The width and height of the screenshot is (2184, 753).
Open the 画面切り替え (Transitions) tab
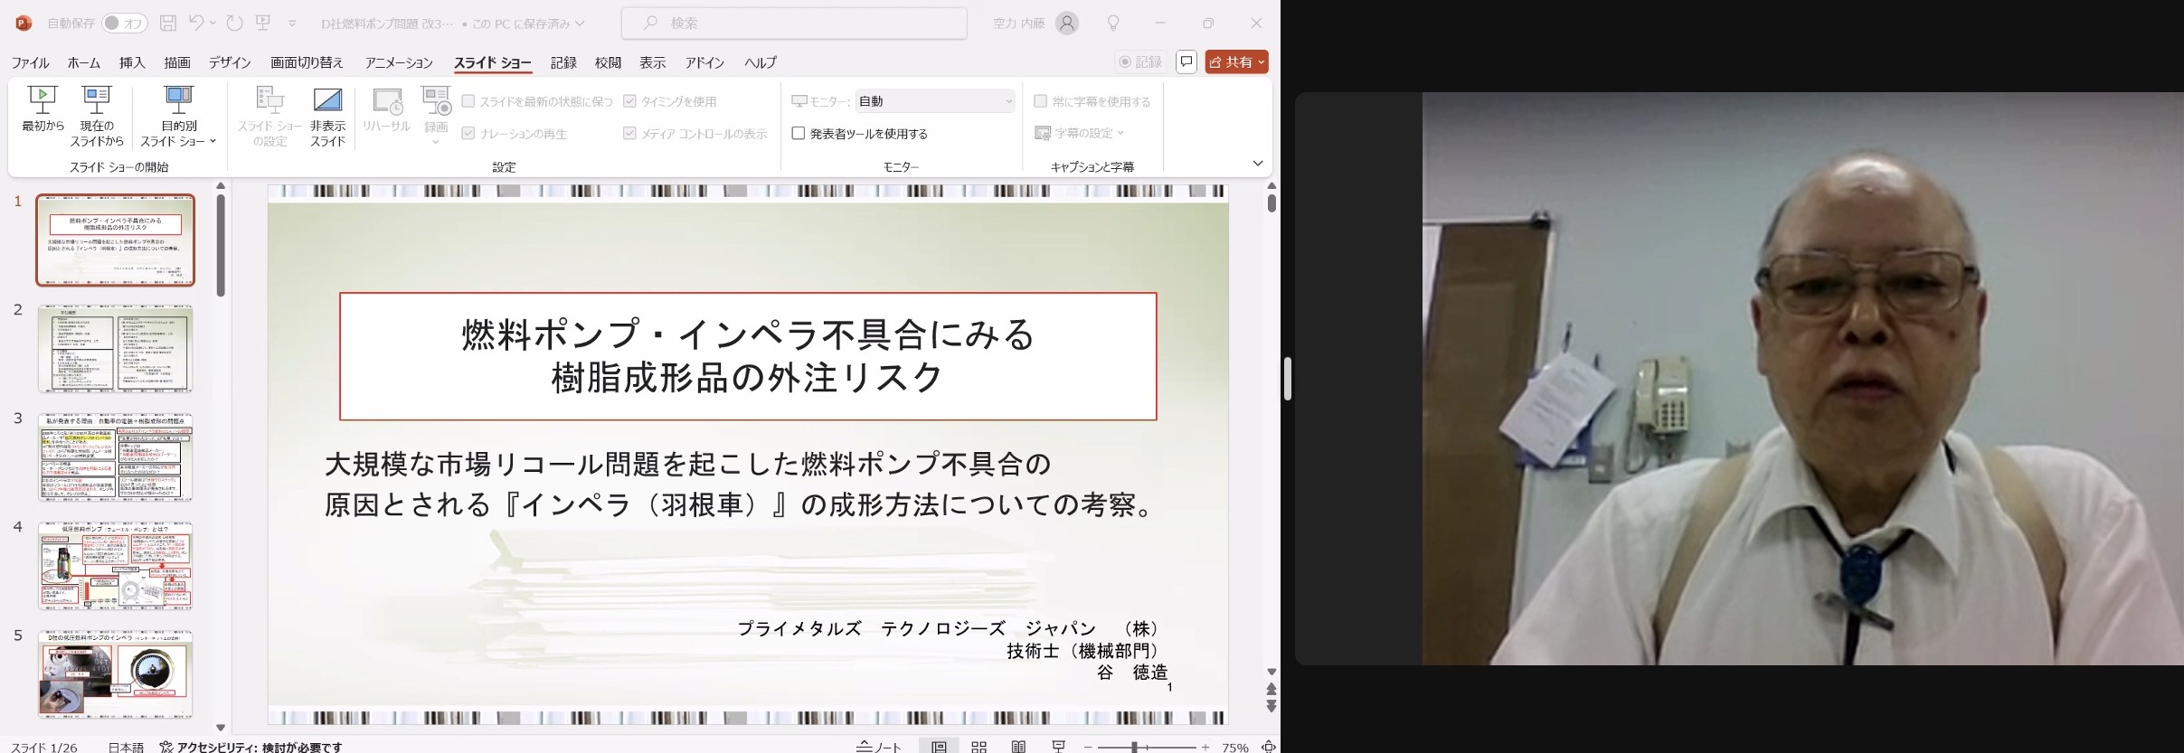(307, 62)
